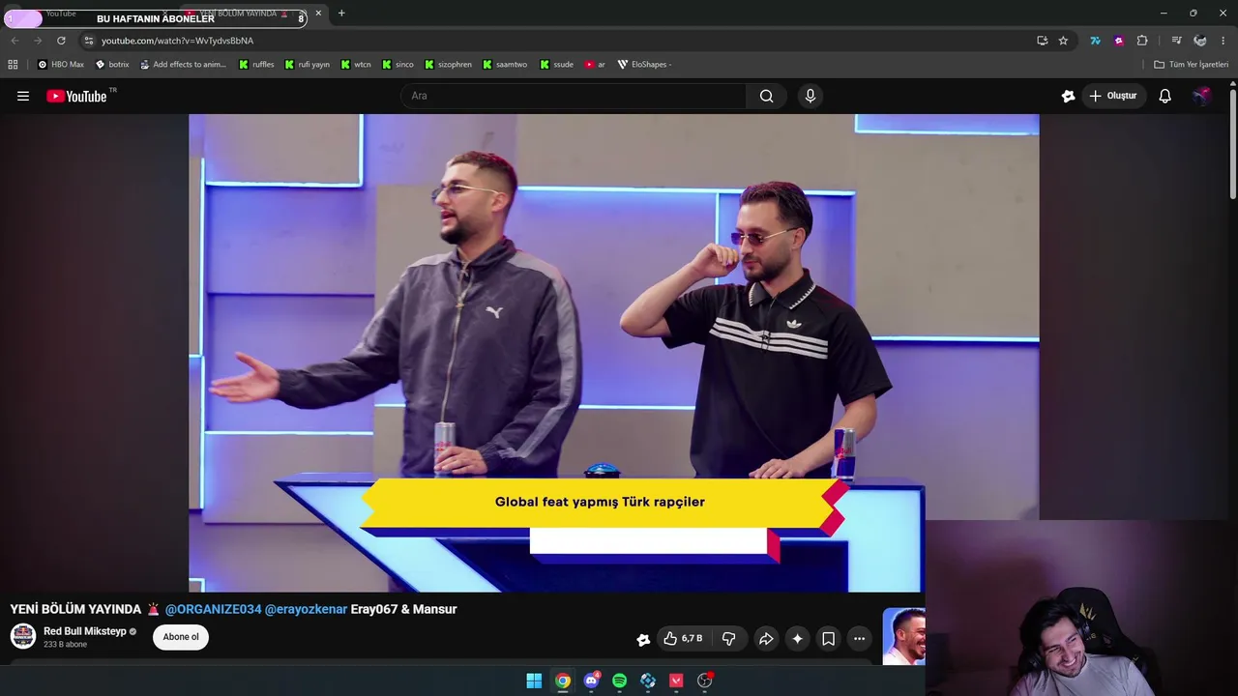Image resolution: width=1238 pixels, height=696 pixels.
Task: Open the Add effects to anim... bookmark
Action: pyautogui.click(x=183, y=65)
